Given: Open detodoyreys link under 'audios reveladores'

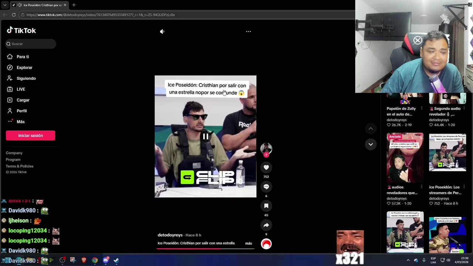Looking at the screenshot, I should pos(397,199).
